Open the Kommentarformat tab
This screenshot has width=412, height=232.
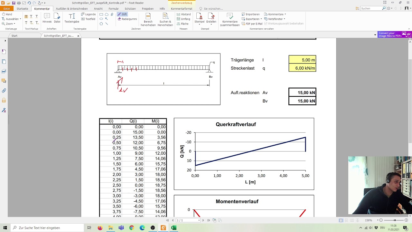[182, 9]
